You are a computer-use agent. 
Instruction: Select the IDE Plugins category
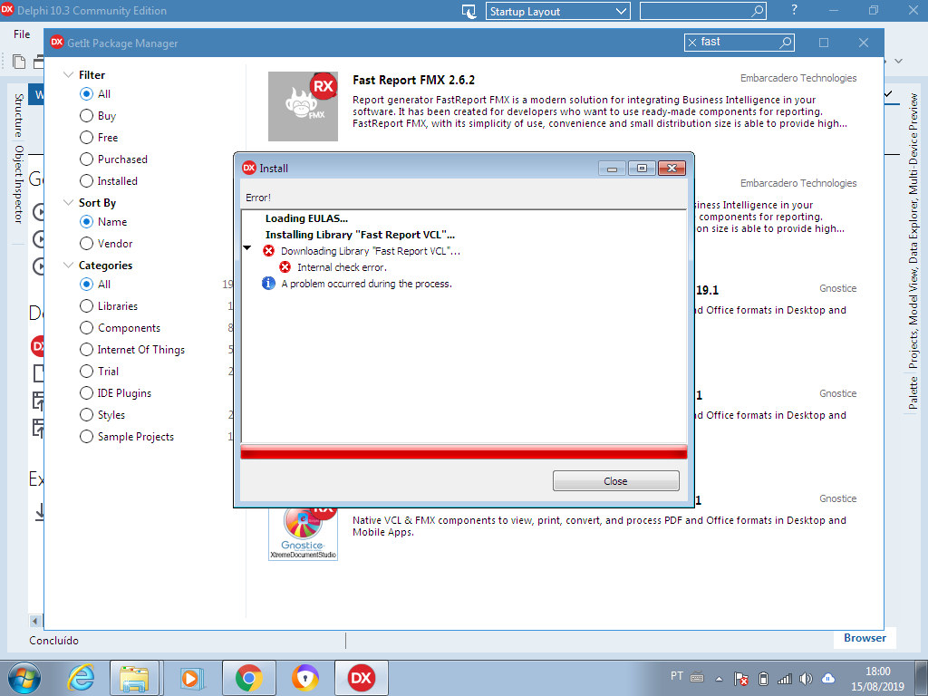(x=86, y=393)
